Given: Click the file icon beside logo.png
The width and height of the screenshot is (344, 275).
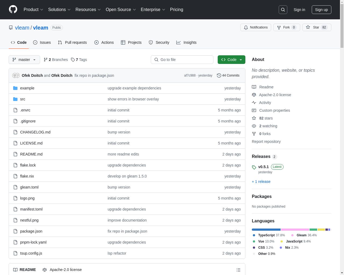Looking at the screenshot, I should [x=15, y=198].
